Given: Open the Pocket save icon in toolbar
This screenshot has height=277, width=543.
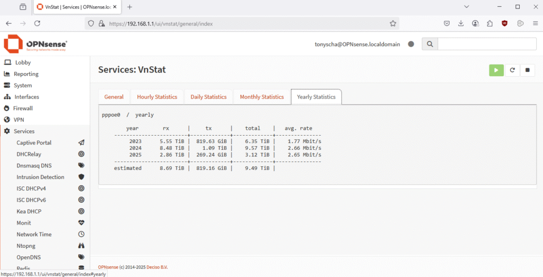Looking at the screenshot, I should coord(447,23).
